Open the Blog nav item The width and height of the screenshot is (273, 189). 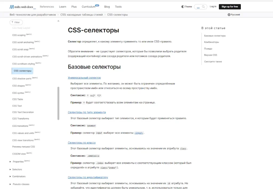point(107,7)
